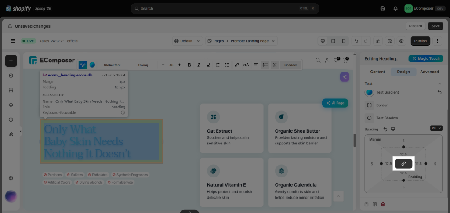This screenshot has height=213, width=450.
Task: Collapse the Text section chevron
Action: pos(439,84)
